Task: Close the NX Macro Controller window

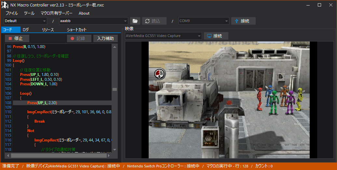Action: 331,5
